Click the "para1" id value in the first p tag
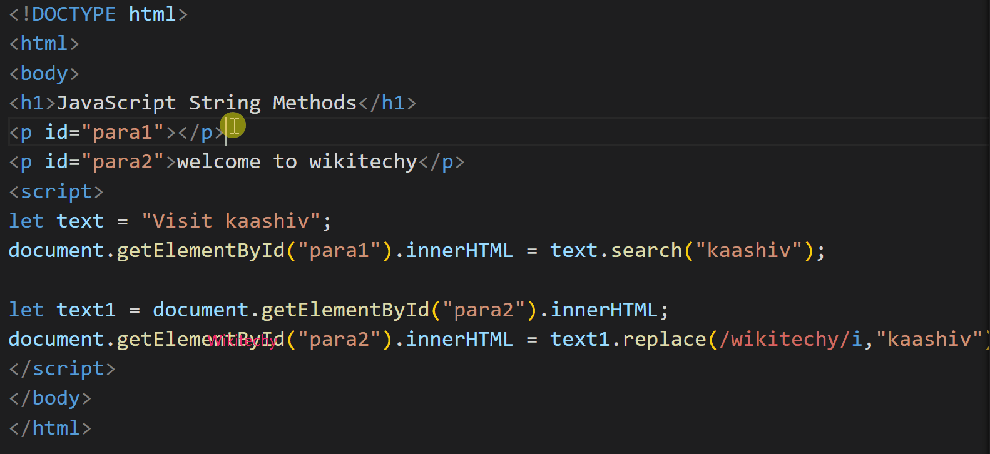This screenshot has height=454, width=990. tap(123, 132)
